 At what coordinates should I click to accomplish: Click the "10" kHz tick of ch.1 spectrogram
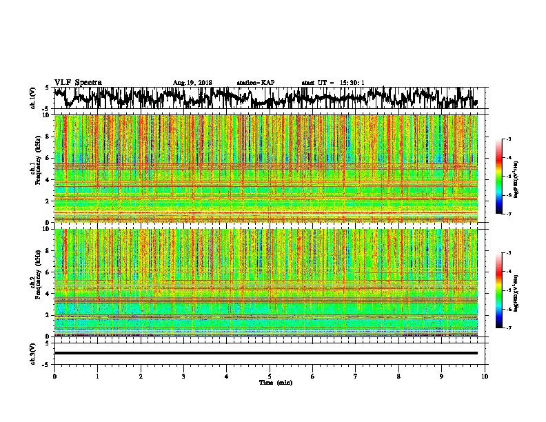pos(47,115)
